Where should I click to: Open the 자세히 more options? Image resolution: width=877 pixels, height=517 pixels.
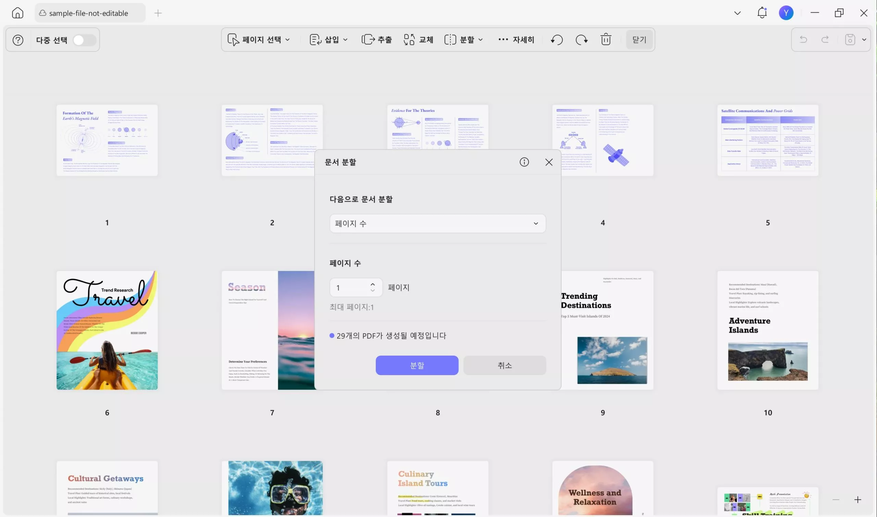click(516, 40)
